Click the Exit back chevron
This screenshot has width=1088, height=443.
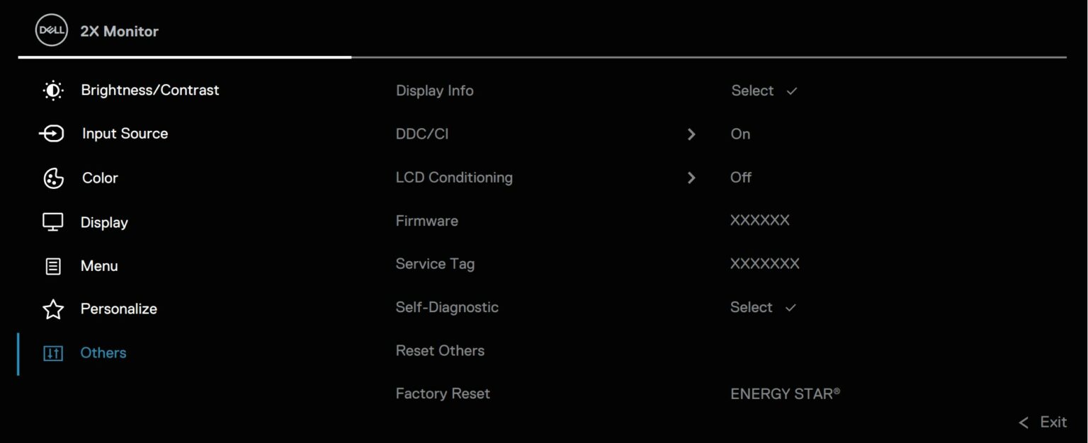point(1024,422)
